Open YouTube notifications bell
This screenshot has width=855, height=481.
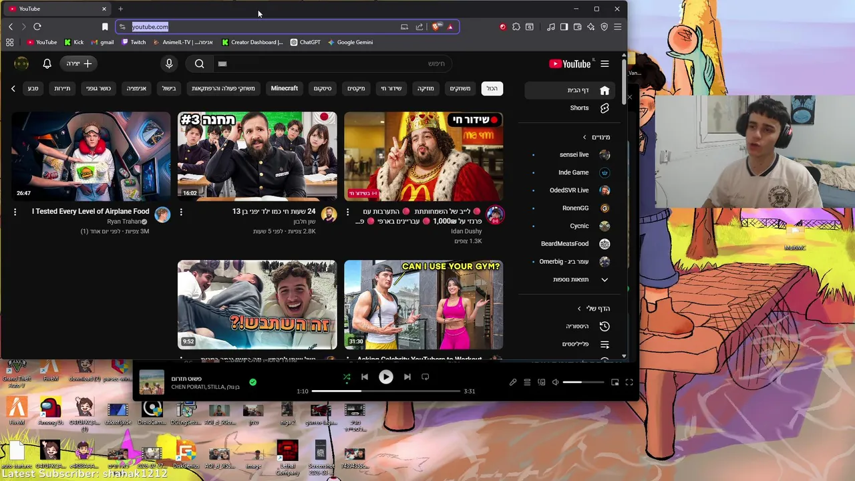[x=47, y=63]
